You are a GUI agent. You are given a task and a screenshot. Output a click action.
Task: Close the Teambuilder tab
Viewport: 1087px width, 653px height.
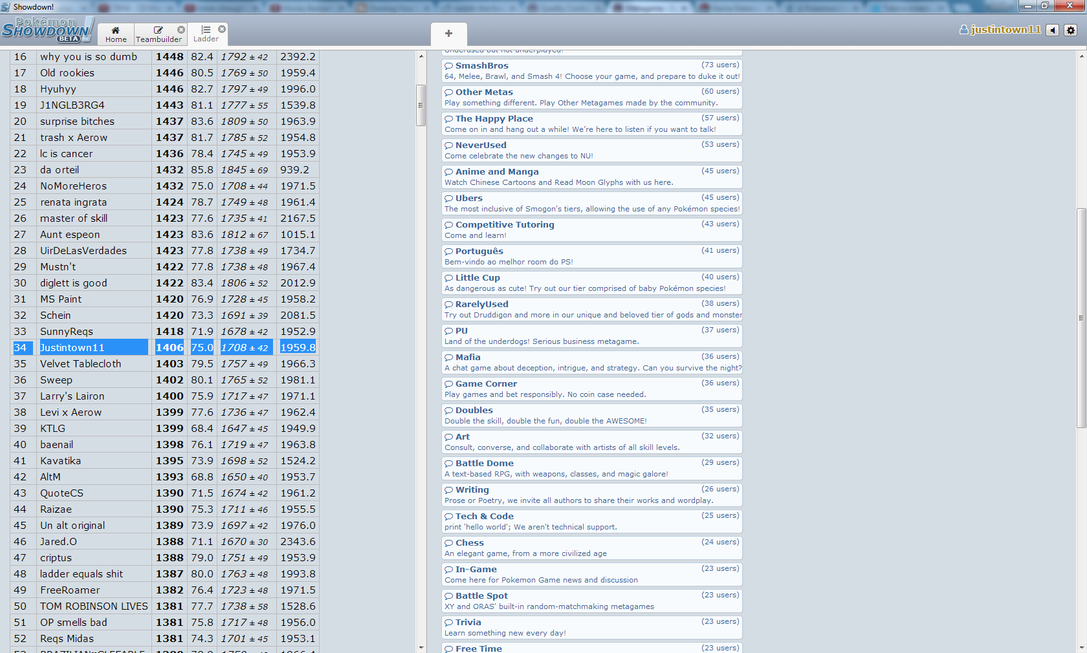tap(181, 30)
